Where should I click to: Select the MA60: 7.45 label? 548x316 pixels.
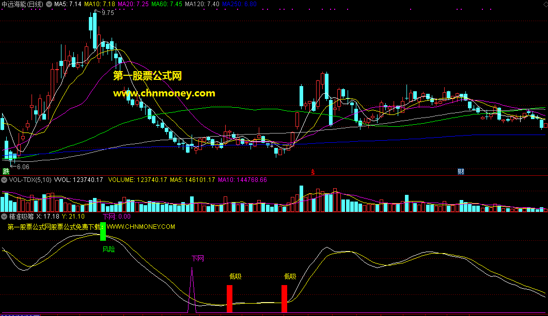[167, 4]
